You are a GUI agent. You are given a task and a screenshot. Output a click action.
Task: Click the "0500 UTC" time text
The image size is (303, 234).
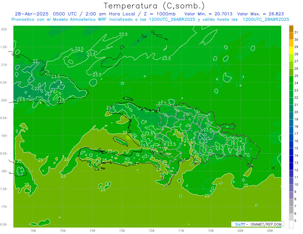(x=65, y=14)
